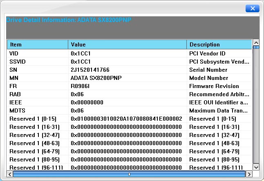Select the MN row label
Image resolution: width=264 pixels, height=181 pixels.
(14, 78)
